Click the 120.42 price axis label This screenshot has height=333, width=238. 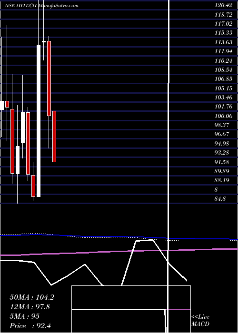click(x=224, y=5)
